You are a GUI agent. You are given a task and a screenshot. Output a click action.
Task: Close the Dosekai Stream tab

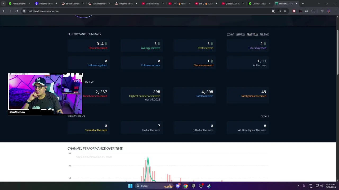pyautogui.click(x=270, y=4)
